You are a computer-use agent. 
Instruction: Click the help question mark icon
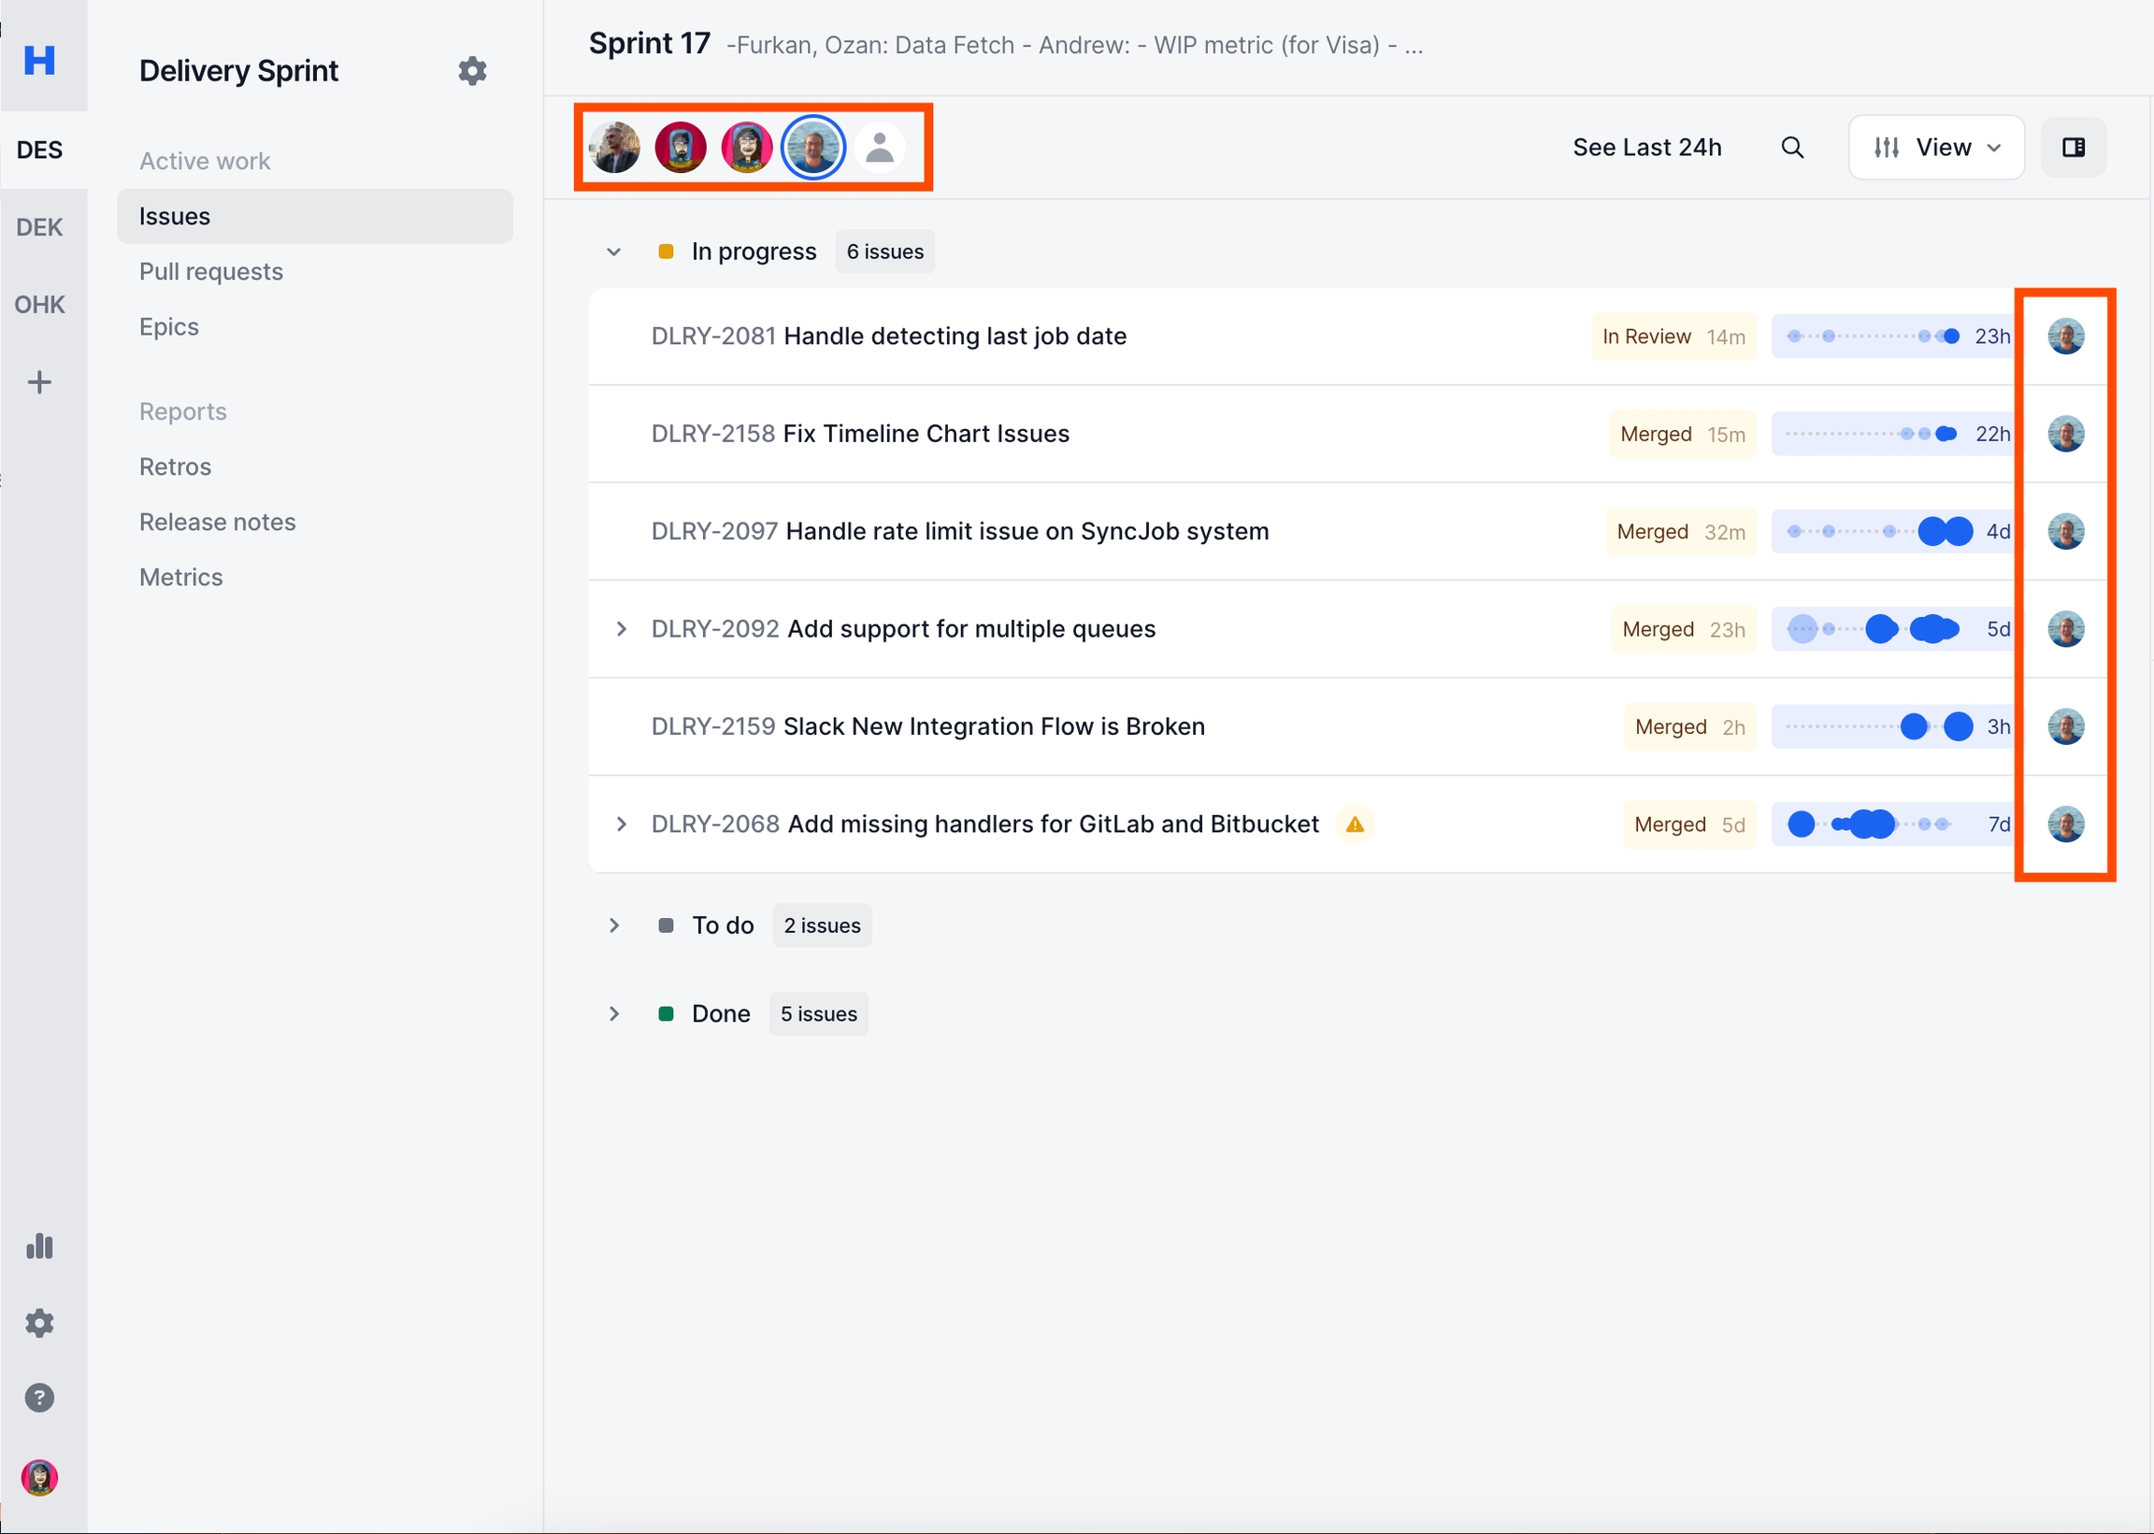click(38, 1397)
